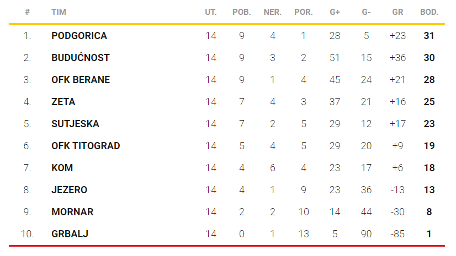This screenshot has height=256, width=456.
Task: Select the G- goals conceded header
Action: tap(366, 12)
